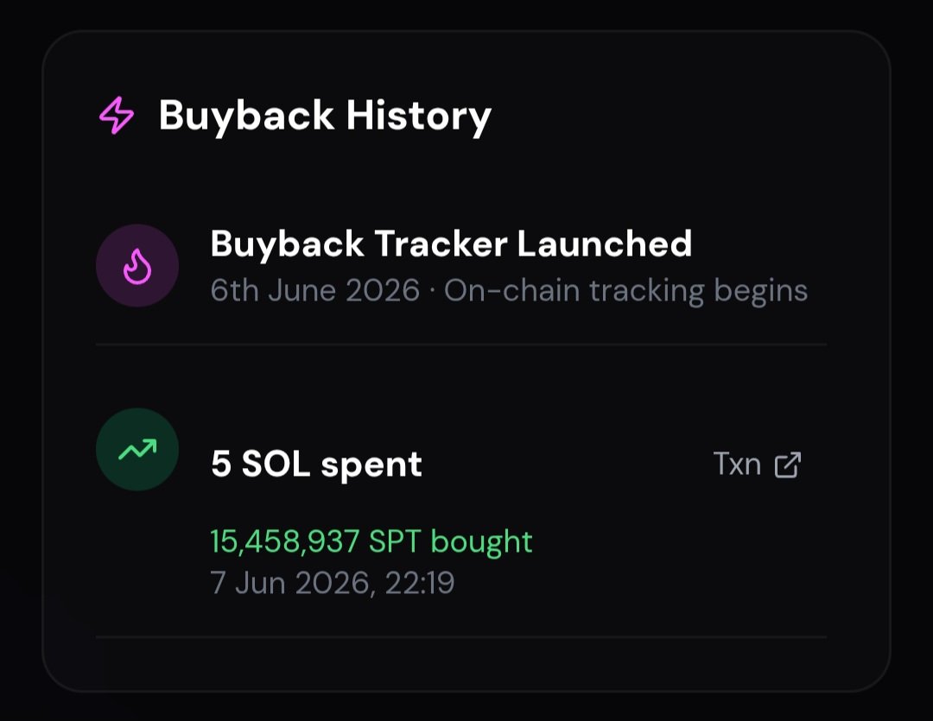Click the 15,458,937 SPT bought amount
Image resolution: width=933 pixels, height=721 pixels.
tap(371, 542)
